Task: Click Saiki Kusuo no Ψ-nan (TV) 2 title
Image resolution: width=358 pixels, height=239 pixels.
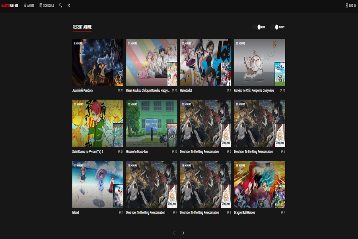Action: [x=88, y=151]
